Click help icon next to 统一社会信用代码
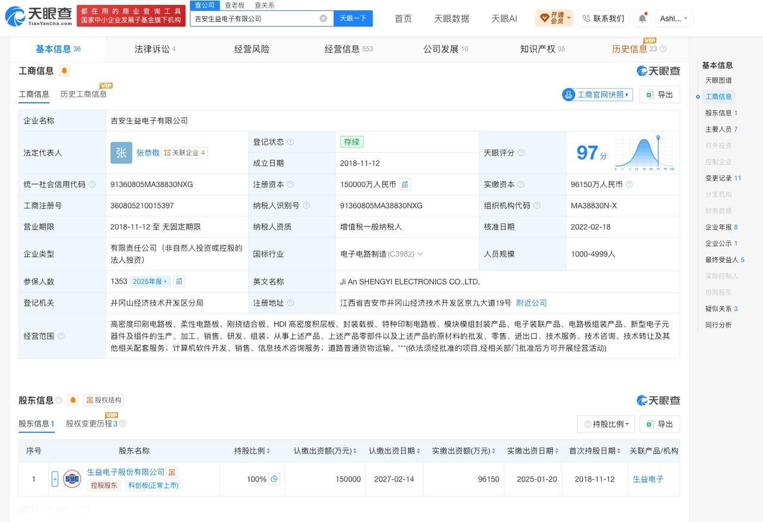This screenshot has width=763, height=522. click(x=92, y=185)
